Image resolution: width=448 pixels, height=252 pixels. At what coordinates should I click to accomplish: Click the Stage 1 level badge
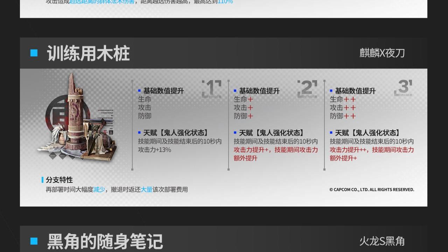tap(212, 89)
